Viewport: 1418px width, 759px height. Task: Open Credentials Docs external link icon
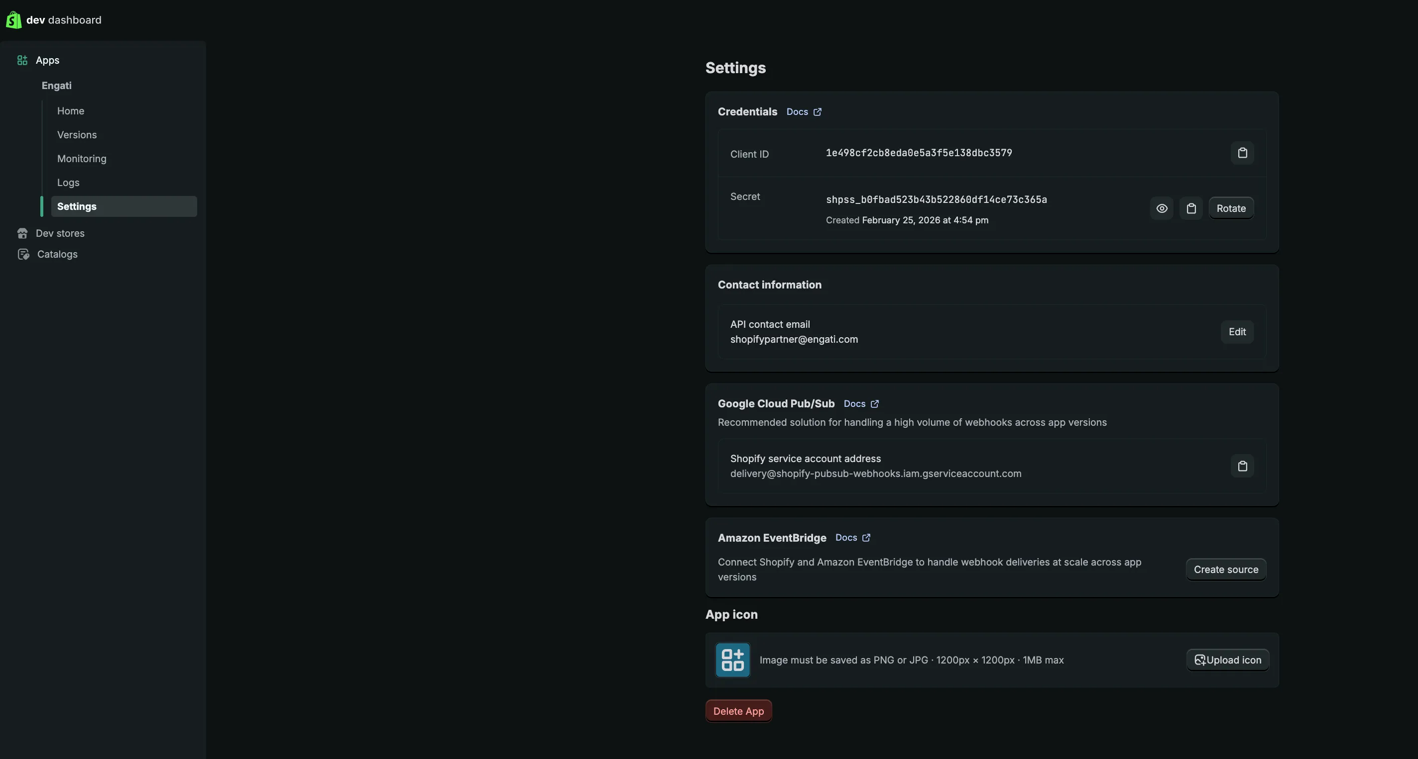click(818, 111)
